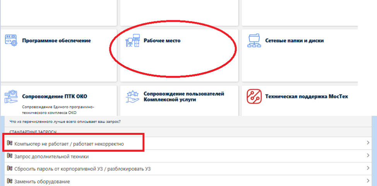This screenshot has height=186, width=377.
Task: Expand the Запрос дополнительной техники chevron
Action: [368, 155]
